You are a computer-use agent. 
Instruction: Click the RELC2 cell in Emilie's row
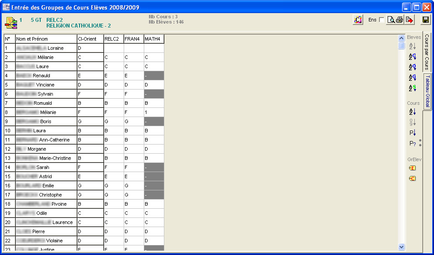pos(114,186)
